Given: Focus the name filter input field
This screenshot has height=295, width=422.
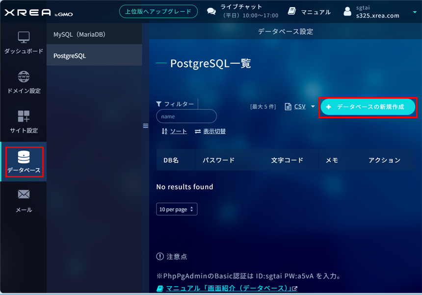Looking at the screenshot, I should (186, 116).
